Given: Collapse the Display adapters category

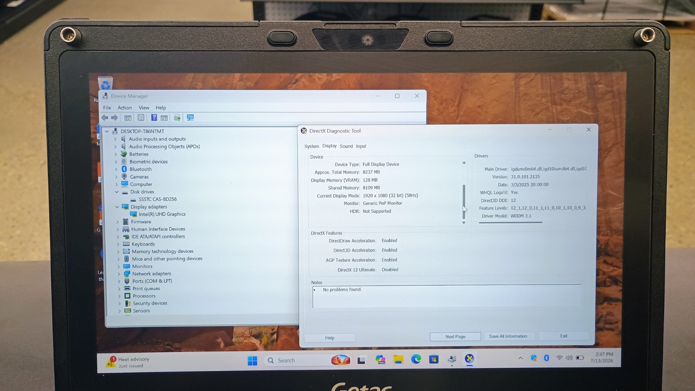Looking at the screenshot, I should (x=117, y=207).
